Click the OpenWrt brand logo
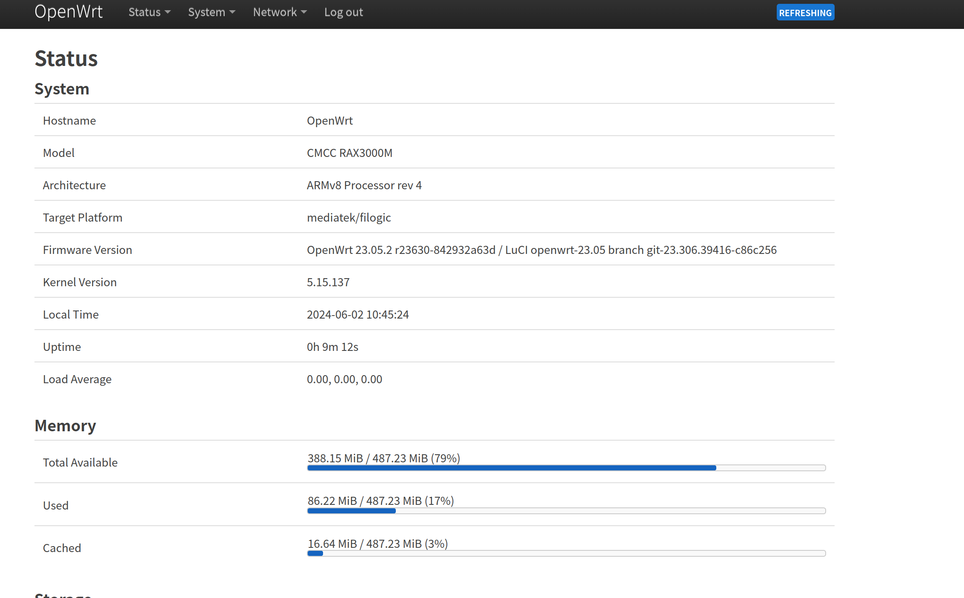Viewport: 964px width, 598px height. [69, 12]
